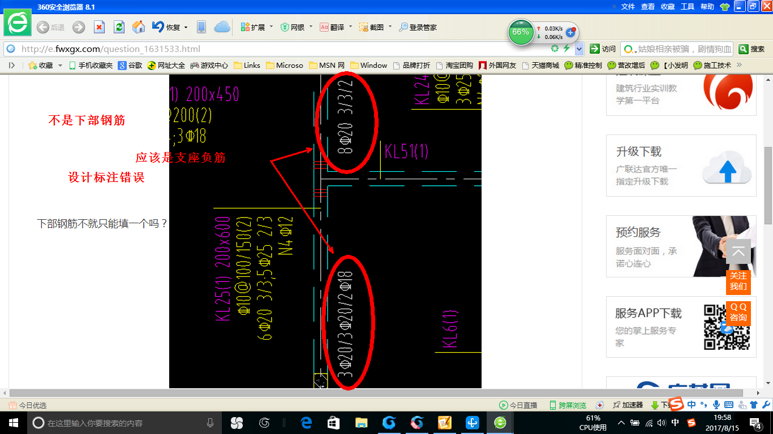Click the 截图 screenshot tool
Screen dimensions: 773x434
click(372, 27)
